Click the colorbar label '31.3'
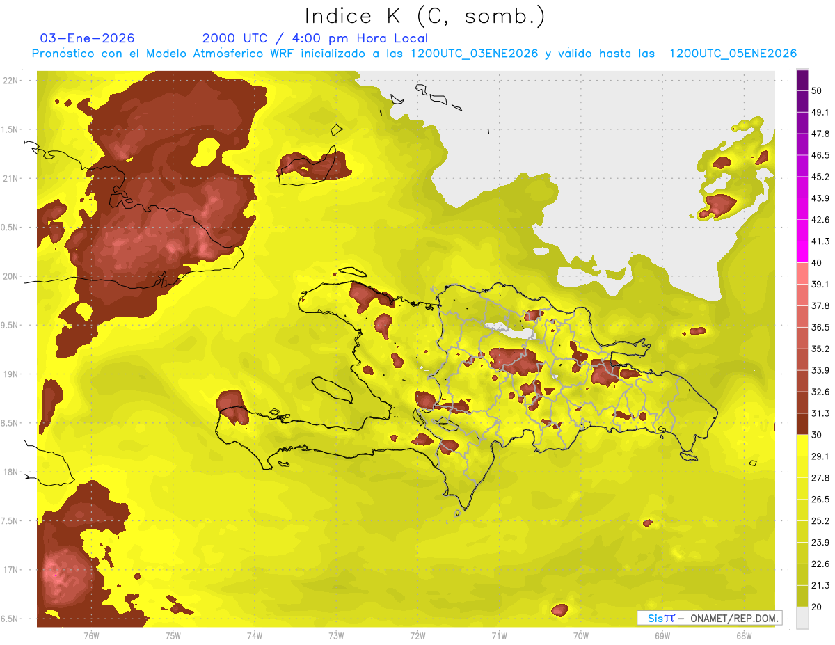 click(820, 413)
